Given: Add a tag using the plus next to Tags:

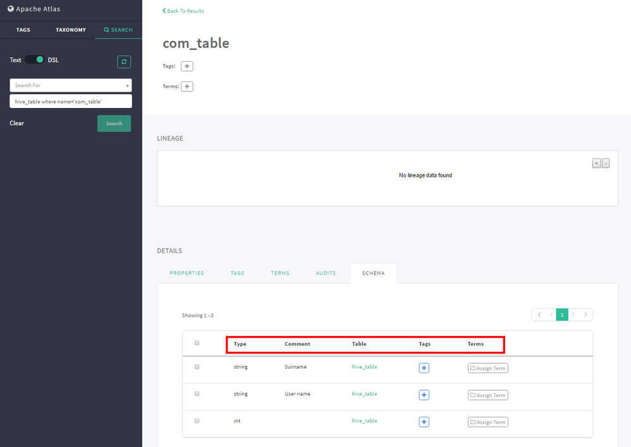Looking at the screenshot, I should [x=187, y=66].
